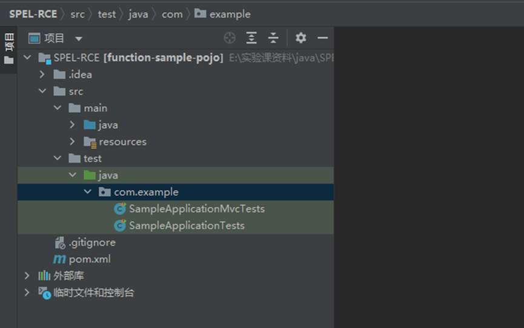Open project view settings gear
524x328 pixels.
(x=300, y=38)
